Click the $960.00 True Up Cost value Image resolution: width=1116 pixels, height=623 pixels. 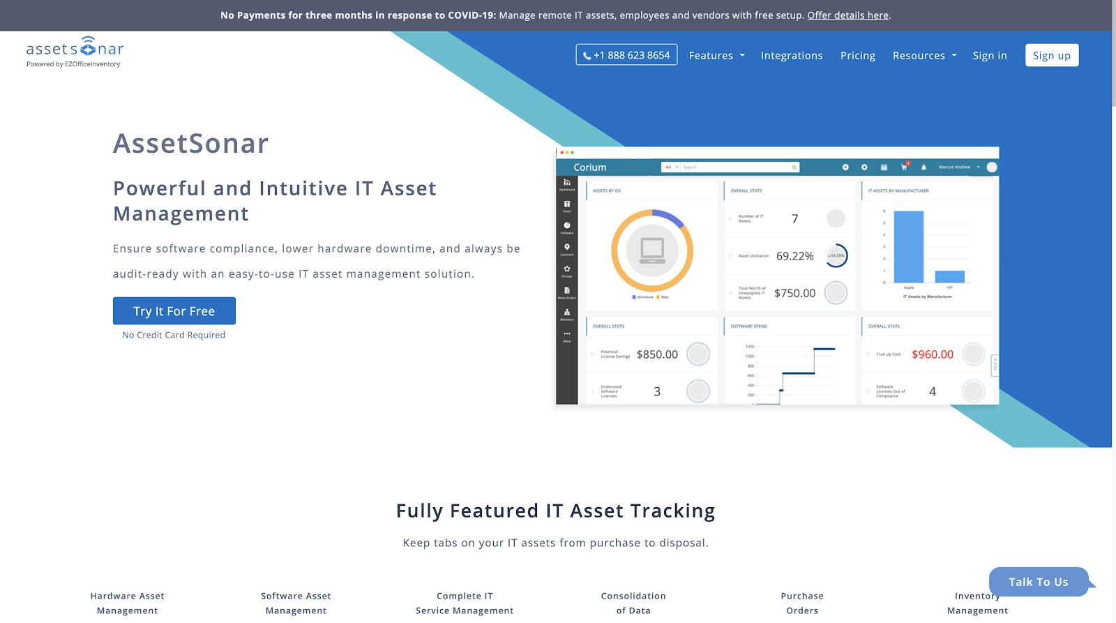pos(933,354)
